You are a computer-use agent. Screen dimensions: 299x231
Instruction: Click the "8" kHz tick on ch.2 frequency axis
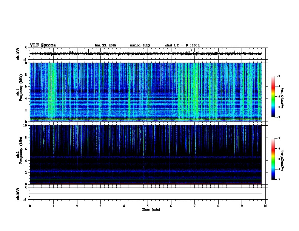(x=26, y=137)
